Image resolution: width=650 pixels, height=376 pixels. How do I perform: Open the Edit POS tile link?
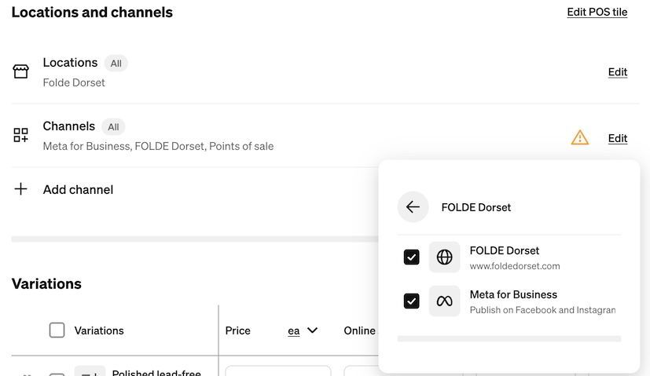tap(597, 12)
